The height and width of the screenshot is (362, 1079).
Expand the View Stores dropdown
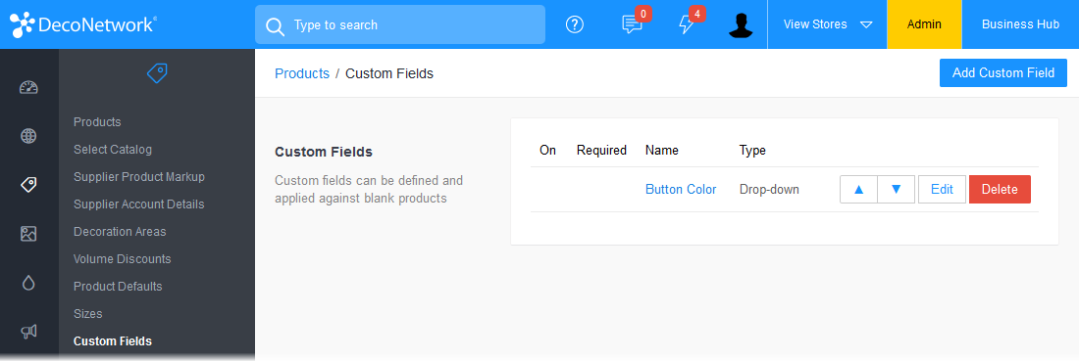tap(827, 24)
